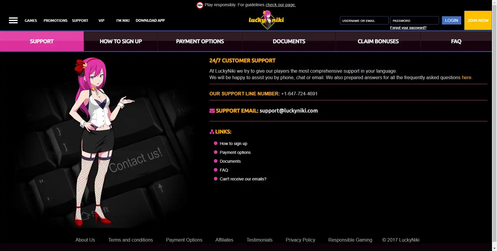Switch to the Claim Bonuses tab
Screen dimensions: 497x251
378,41
